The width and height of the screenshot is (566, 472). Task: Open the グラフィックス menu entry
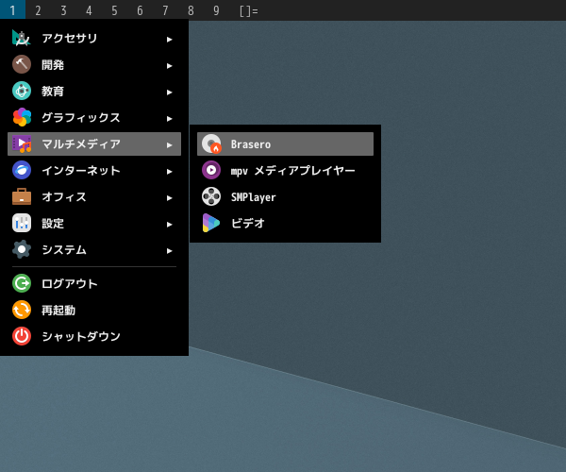[x=94, y=117]
